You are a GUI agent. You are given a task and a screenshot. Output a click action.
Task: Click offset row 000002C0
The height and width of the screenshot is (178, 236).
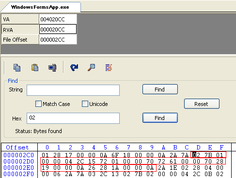tap(19, 155)
